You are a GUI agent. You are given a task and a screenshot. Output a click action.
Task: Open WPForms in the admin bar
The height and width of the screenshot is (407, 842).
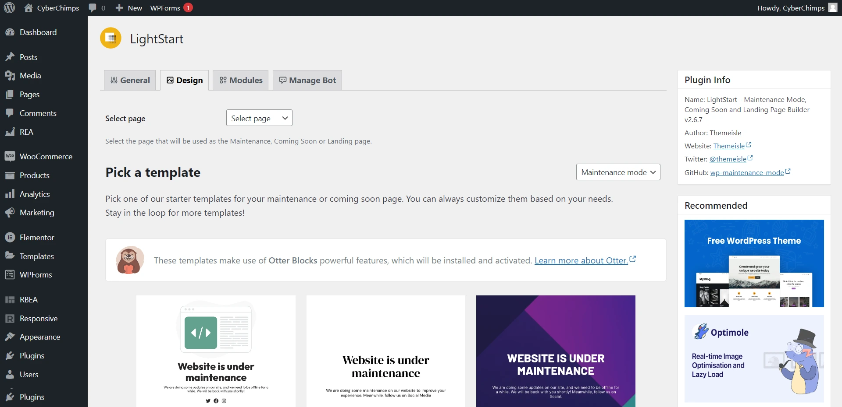point(165,8)
